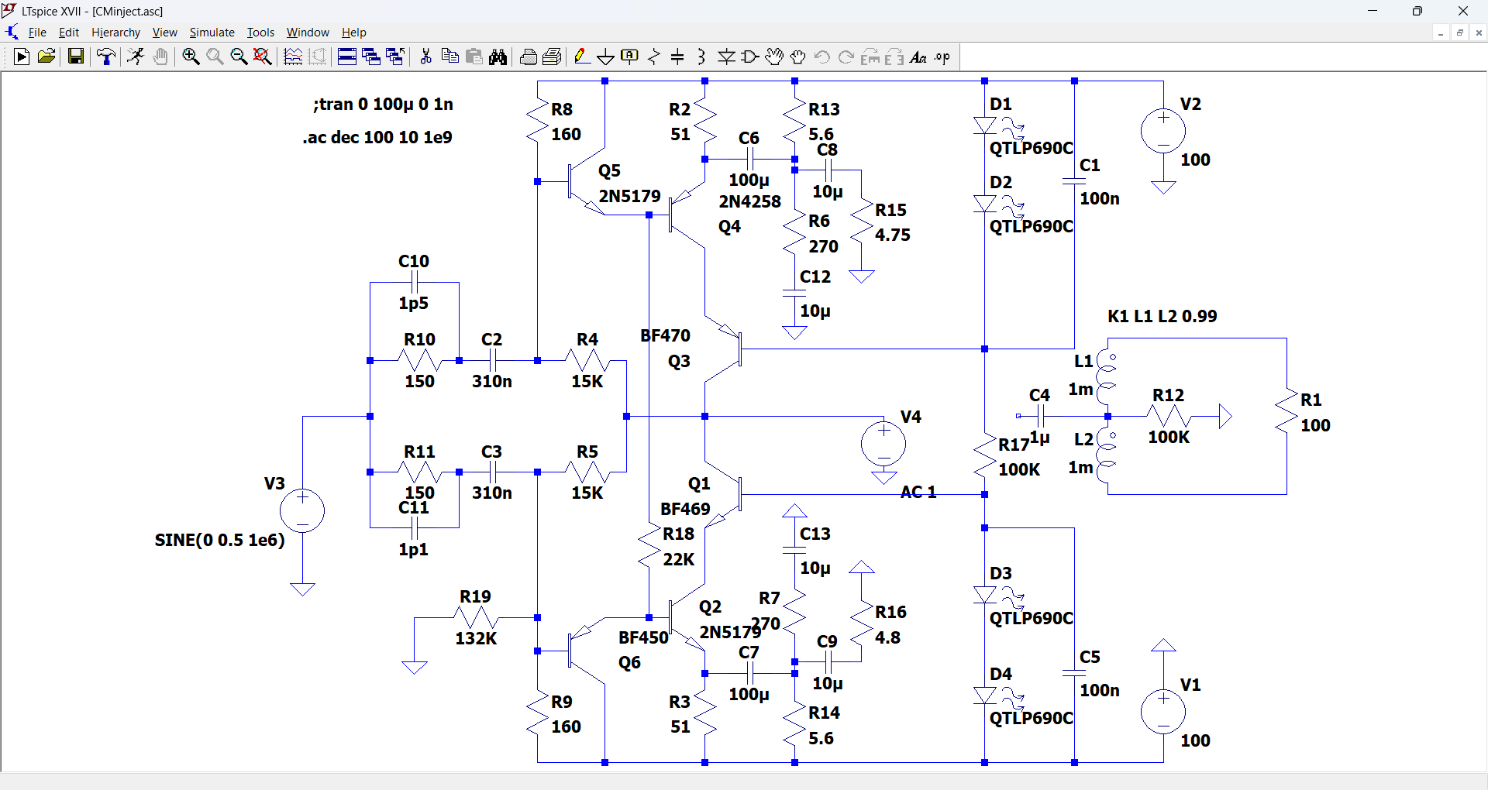
Task: Click the V2 voltage source symbol
Action: point(1163,131)
